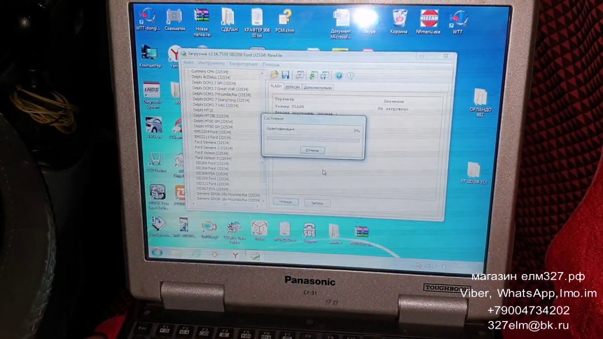This screenshot has width=603, height=339.
Task: Click the Идентификация progress bar
Action: coord(313,138)
